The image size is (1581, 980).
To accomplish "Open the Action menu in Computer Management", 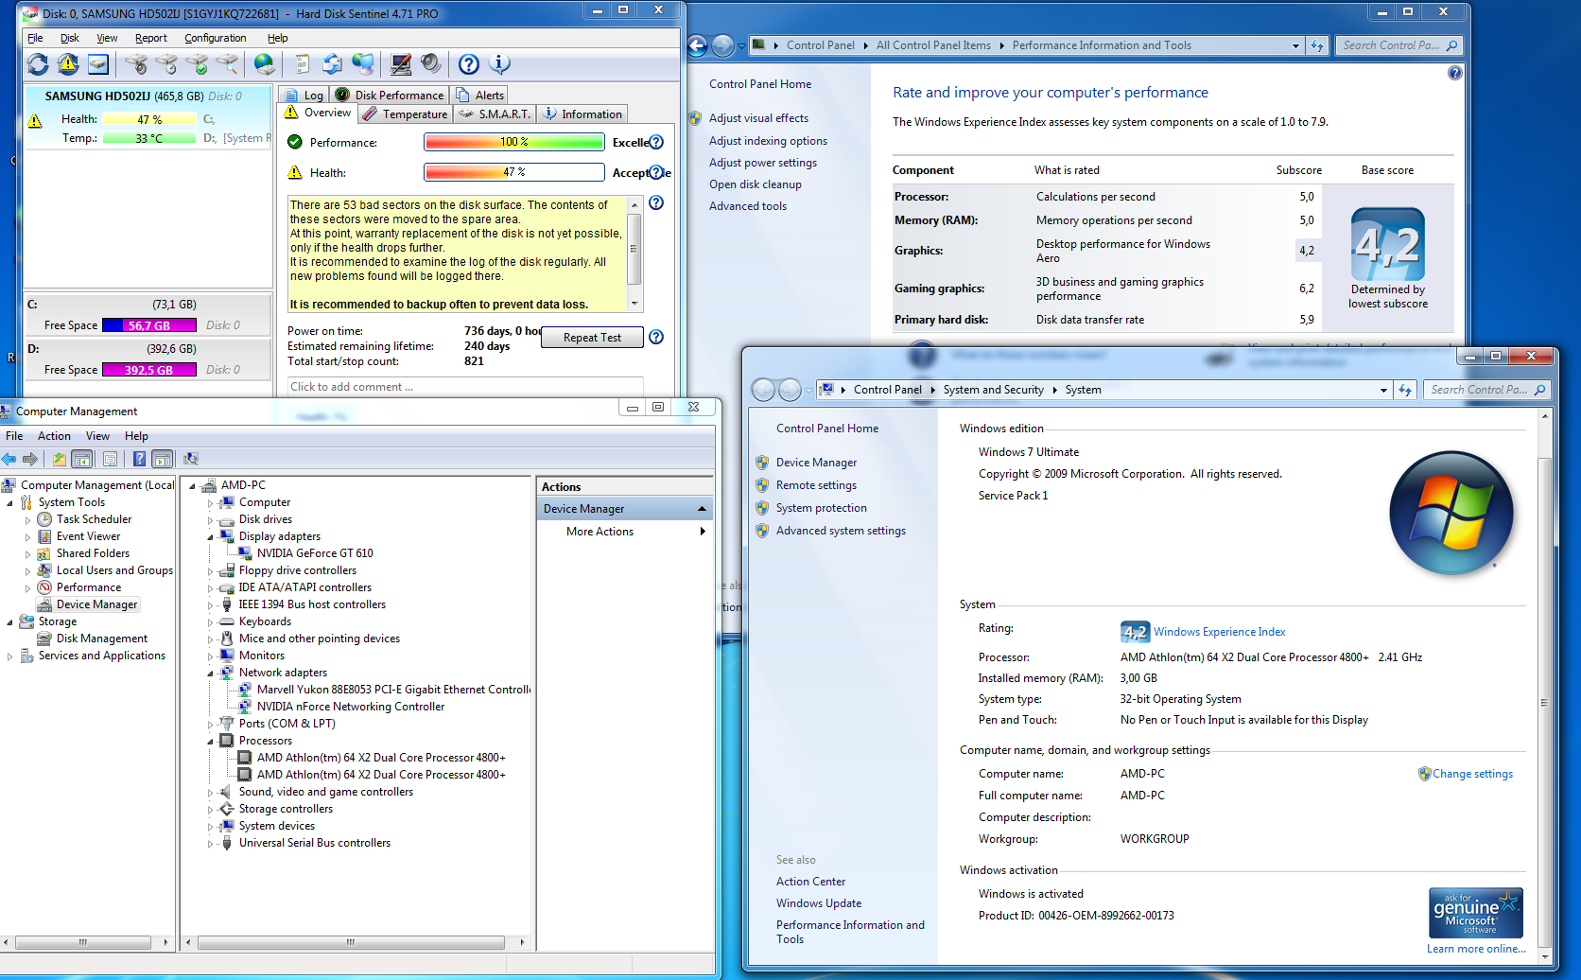I will [x=54, y=436].
